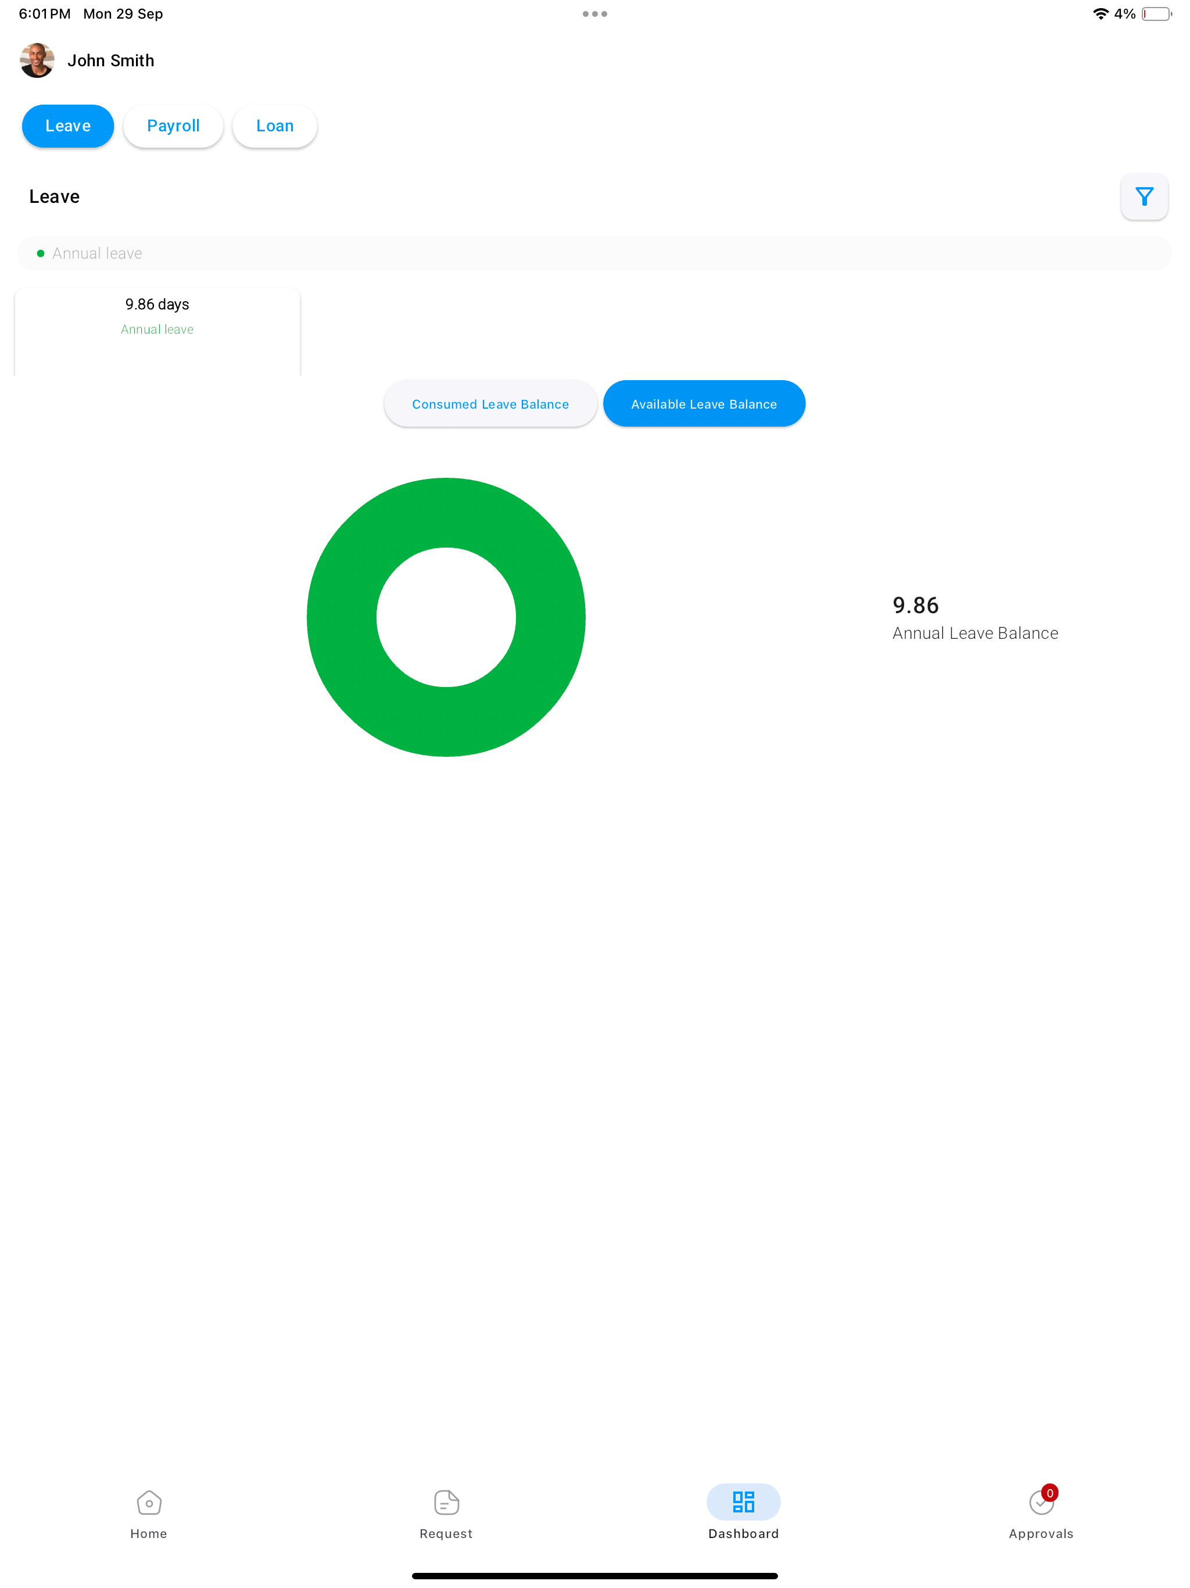Open the Request document icon
Screen dimensions: 1190x1588
[x=446, y=1502]
